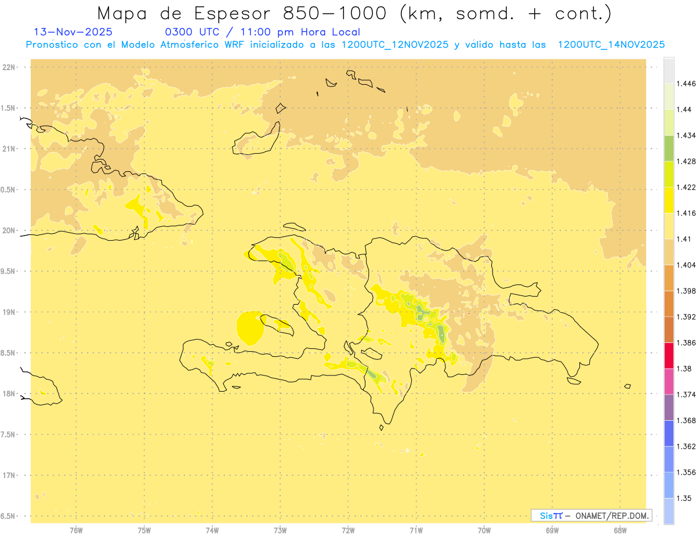Screen dimensions: 696x538
Task: Click the colorbar value 1.362
Action: pyautogui.click(x=686, y=446)
